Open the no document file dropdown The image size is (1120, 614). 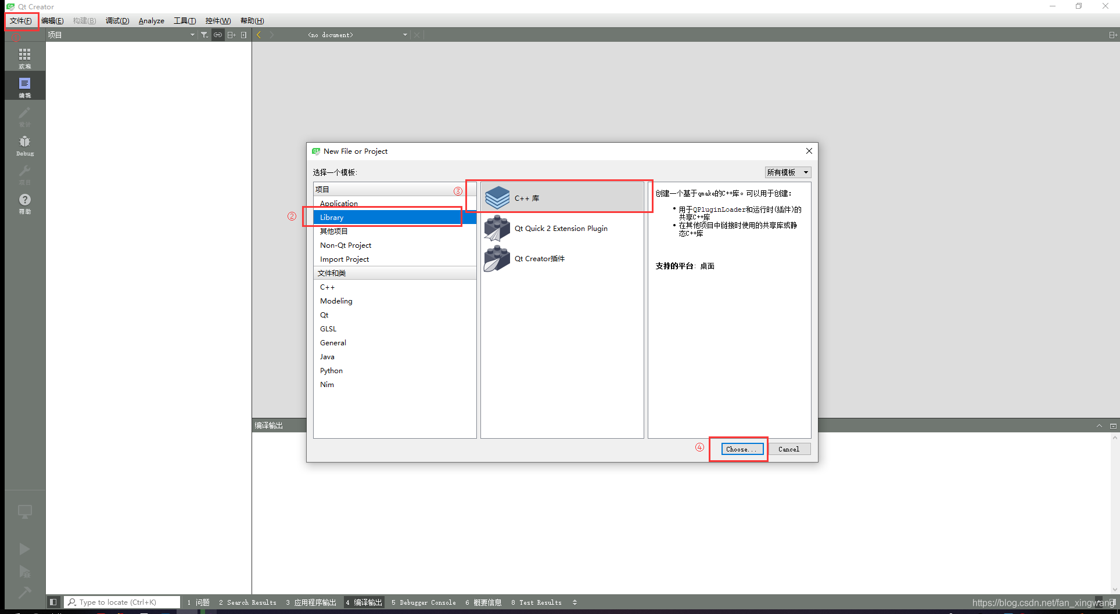[357, 35]
